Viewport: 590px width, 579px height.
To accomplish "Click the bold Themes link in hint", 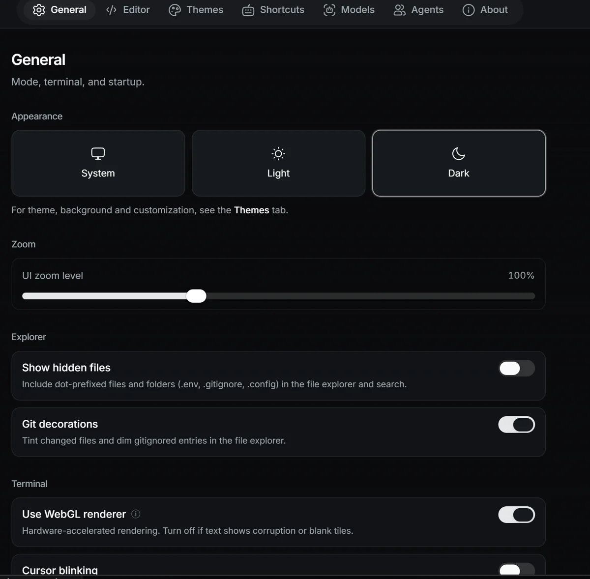I will [251, 210].
